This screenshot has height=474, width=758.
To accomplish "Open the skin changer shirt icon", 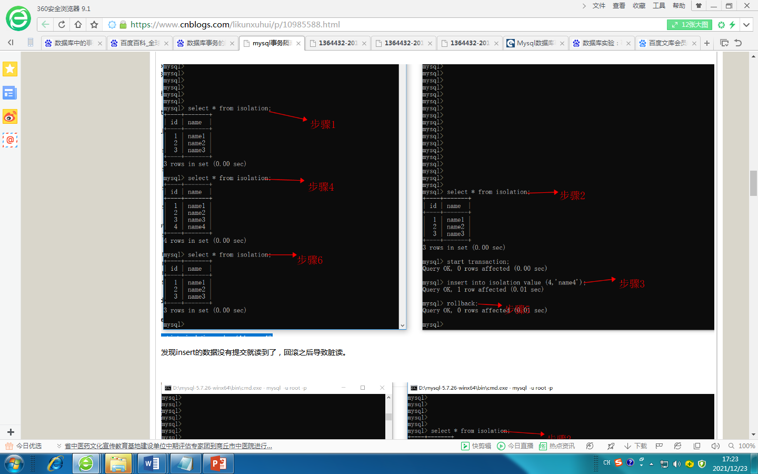I will tap(699, 6).
